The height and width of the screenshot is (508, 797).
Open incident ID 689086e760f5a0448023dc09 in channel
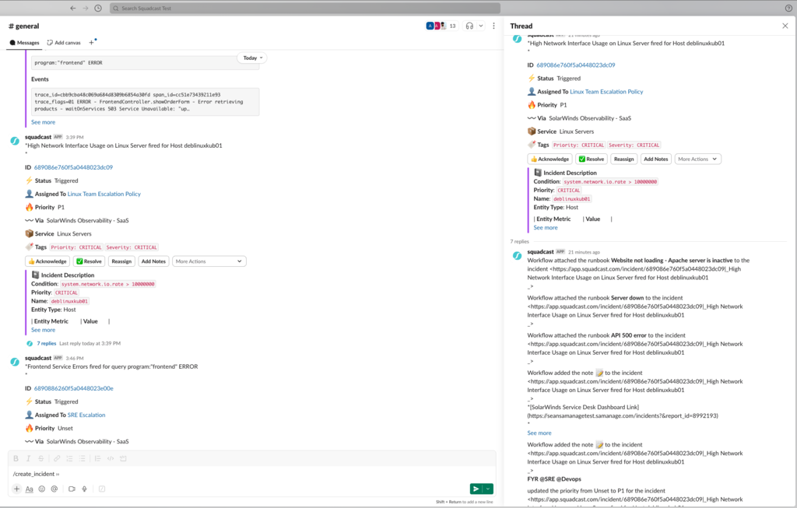click(x=73, y=167)
